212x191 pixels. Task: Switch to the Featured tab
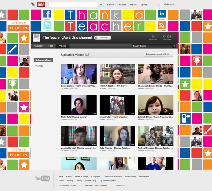coord(38,46)
